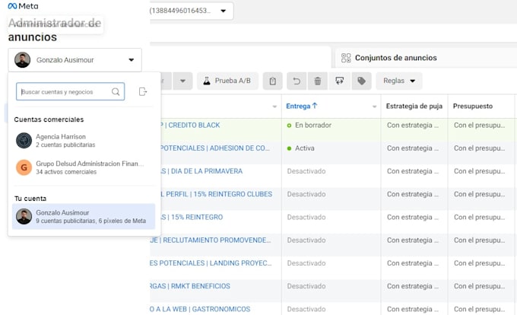Select Gonzalo Ausimour under Tu cuenta

[x=84, y=216]
